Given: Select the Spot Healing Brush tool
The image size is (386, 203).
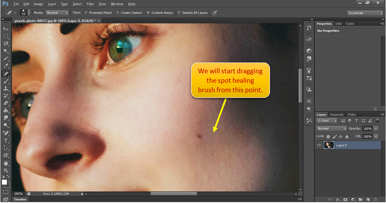Looking at the screenshot, I should (6, 74).
